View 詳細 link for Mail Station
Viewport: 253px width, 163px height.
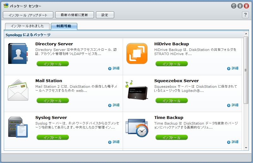coord(116,105)
